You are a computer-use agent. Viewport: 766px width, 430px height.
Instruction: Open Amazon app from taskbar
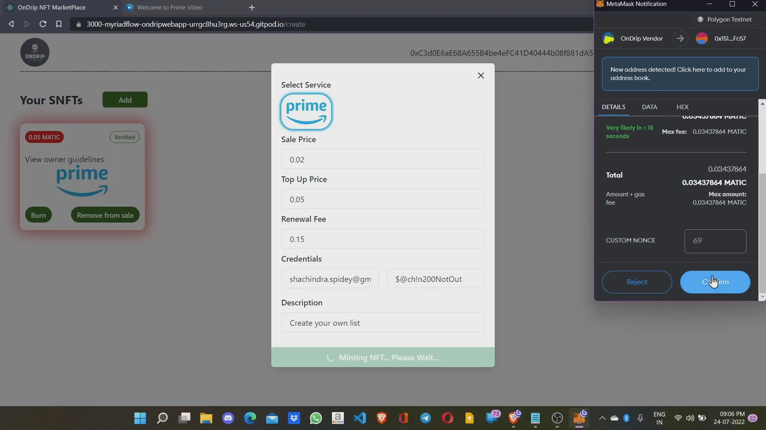pos(338,418)
